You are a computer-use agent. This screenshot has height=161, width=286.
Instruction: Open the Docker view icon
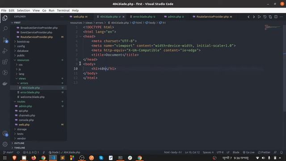click(5, 84)
